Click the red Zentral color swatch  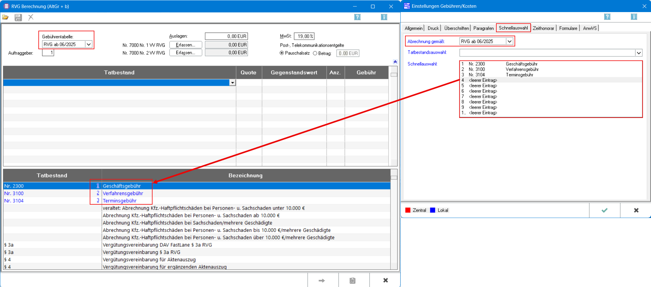(x=408, y=210)
